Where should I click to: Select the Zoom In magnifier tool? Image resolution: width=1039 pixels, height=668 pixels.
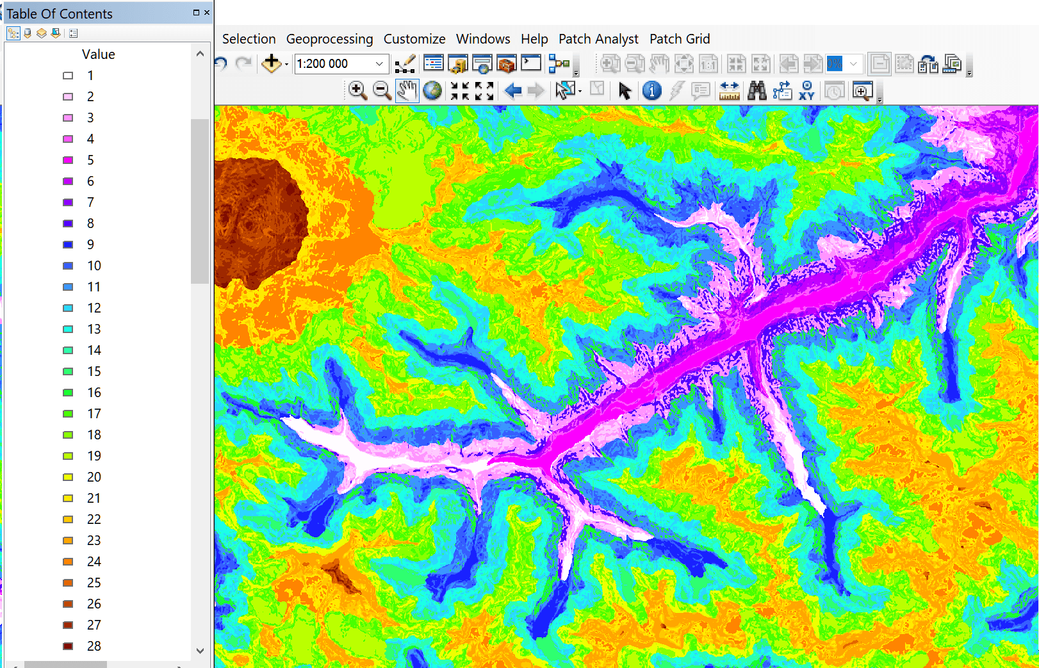point(357,91)
